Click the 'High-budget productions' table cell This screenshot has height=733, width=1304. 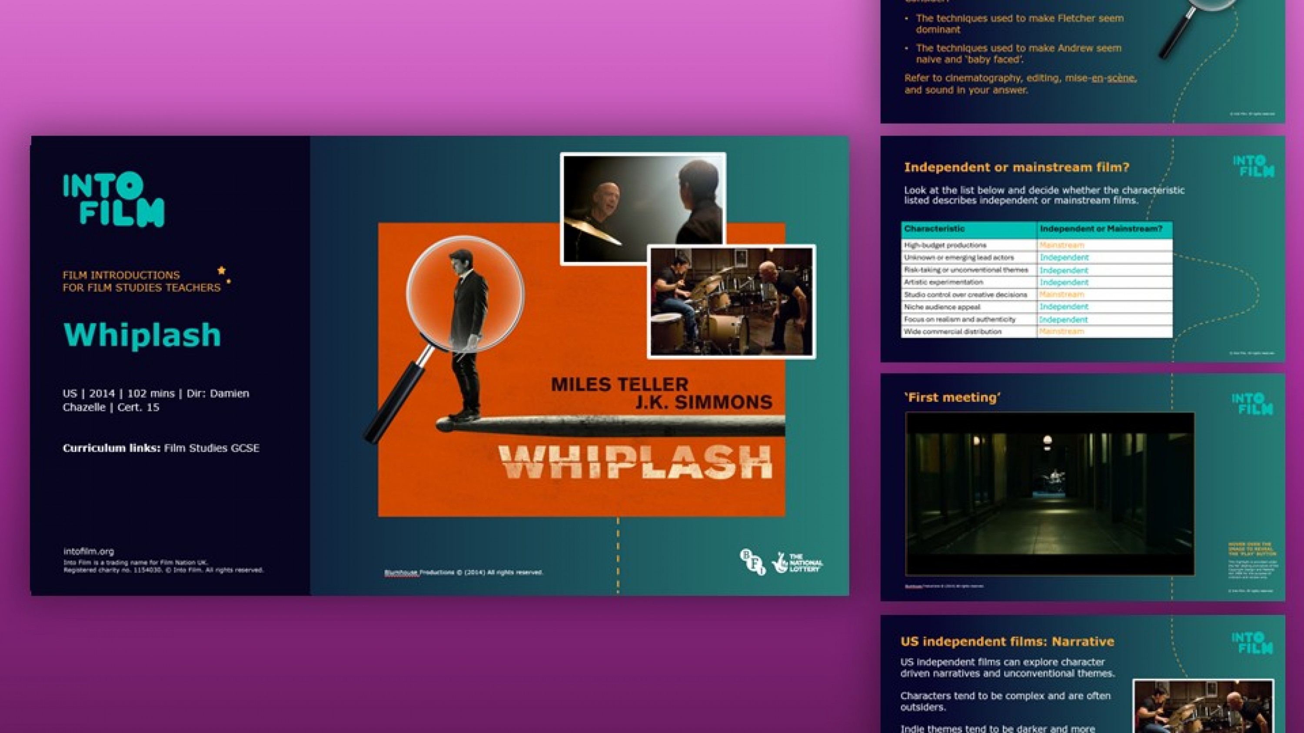[969, 245]
